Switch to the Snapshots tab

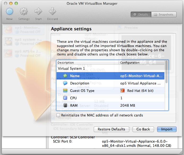(x=164, y=15)
